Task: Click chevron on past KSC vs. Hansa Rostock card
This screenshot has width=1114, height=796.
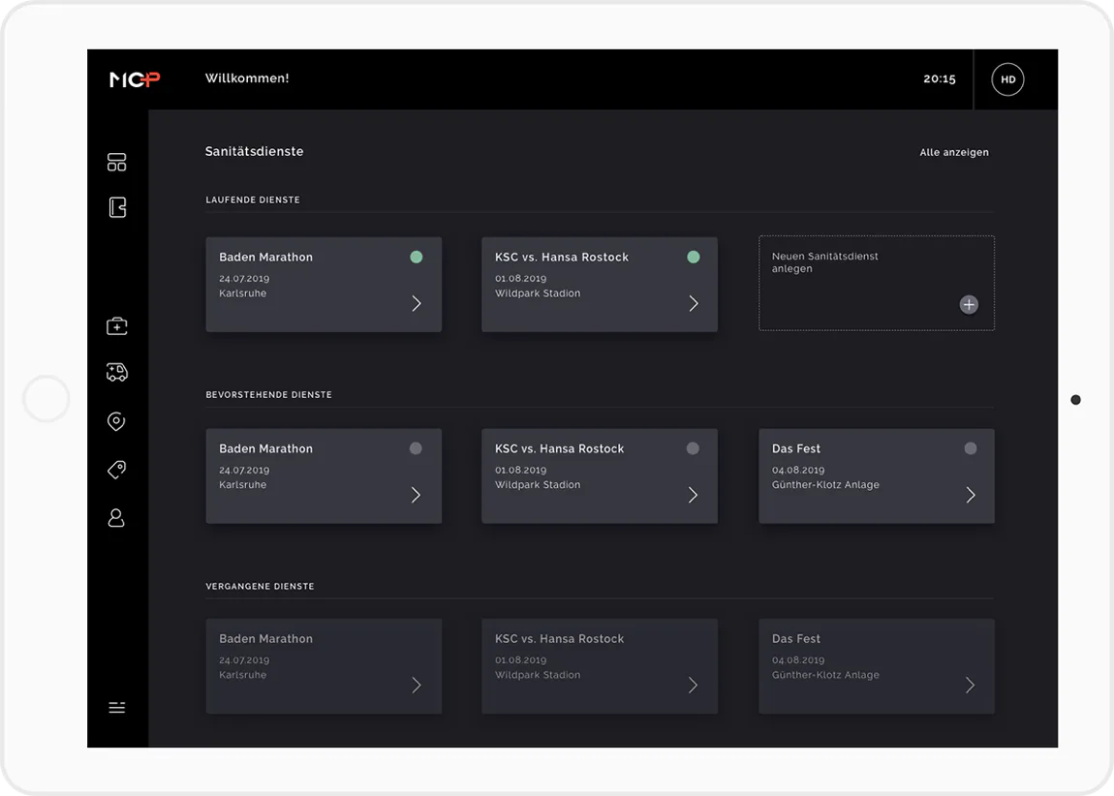Action: 694,686
